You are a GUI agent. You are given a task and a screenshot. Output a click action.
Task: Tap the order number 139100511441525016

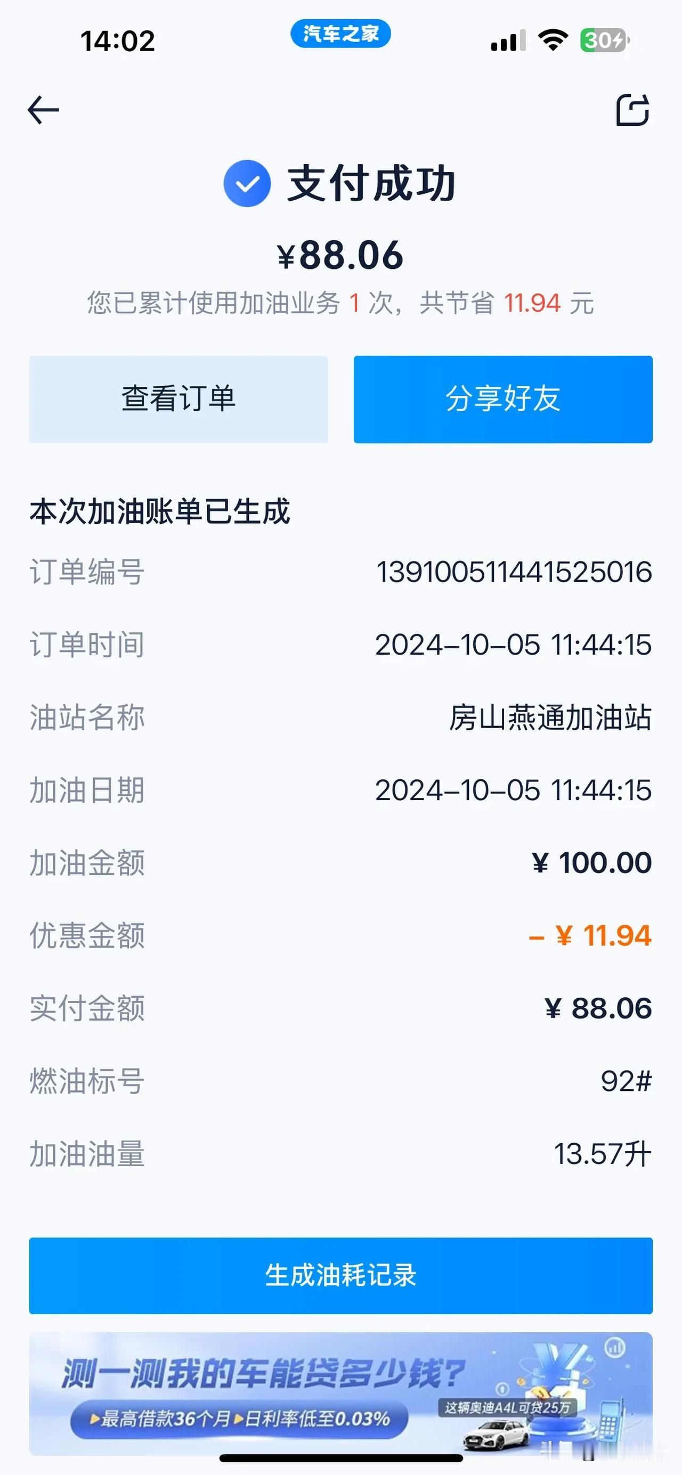coord(514,572)
